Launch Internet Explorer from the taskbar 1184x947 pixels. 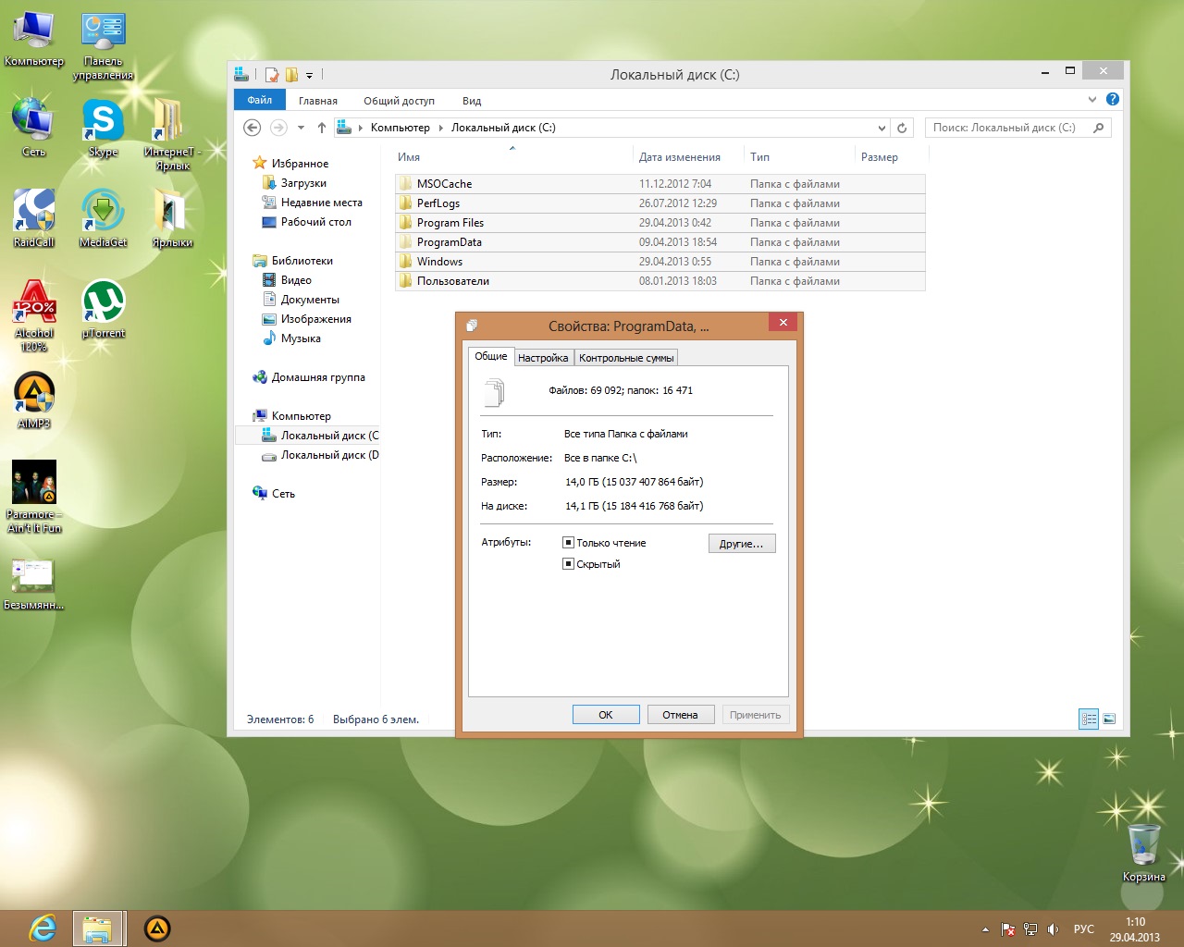[x=43, y=928]
